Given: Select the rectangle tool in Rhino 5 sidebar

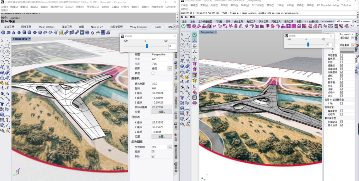Looking at the screenshot, I should 187,50.
